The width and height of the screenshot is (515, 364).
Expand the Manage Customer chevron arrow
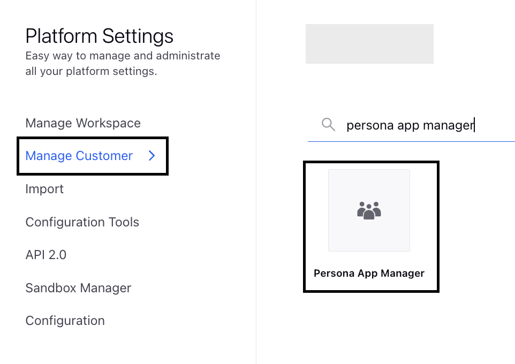(152, 156)
